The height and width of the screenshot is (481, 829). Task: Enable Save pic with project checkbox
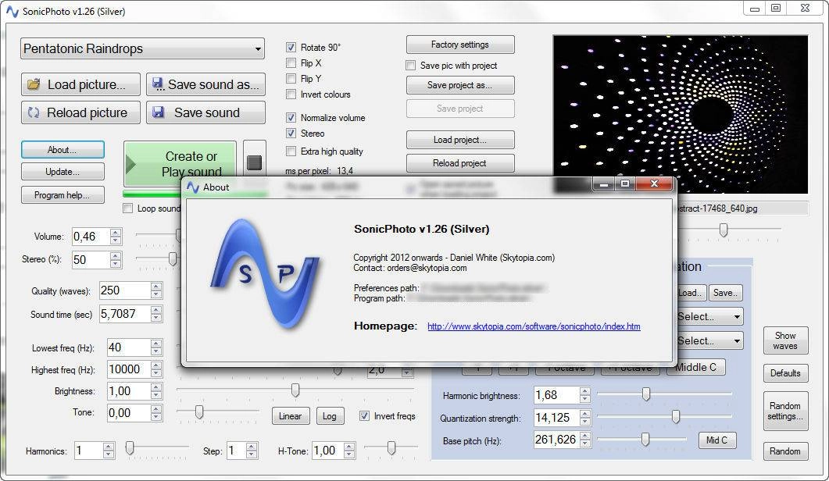click(410, 66)
